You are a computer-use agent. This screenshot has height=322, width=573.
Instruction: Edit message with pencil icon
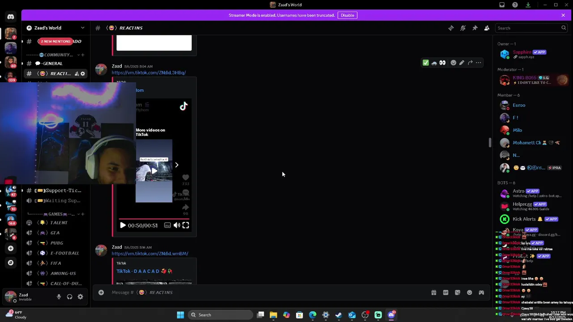pyautogui.click(x=462, y=63)
